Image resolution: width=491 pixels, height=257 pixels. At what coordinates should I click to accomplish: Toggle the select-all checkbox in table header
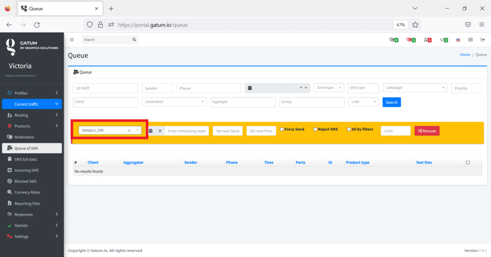click(468, 163)
